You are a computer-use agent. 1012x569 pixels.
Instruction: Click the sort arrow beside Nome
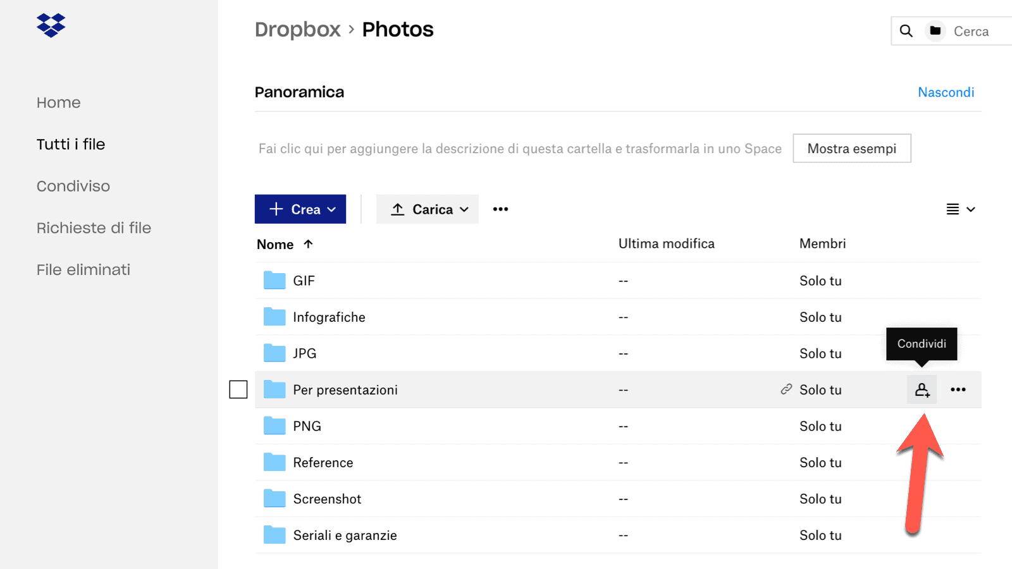click(x=308, y=244)
